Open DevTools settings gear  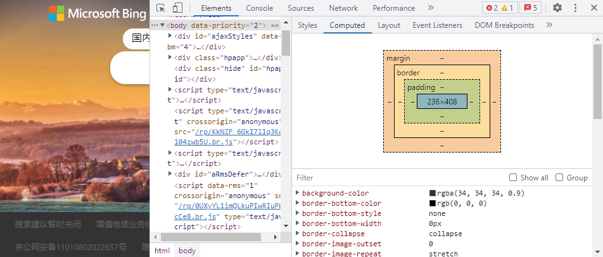[x=557, y=8]
